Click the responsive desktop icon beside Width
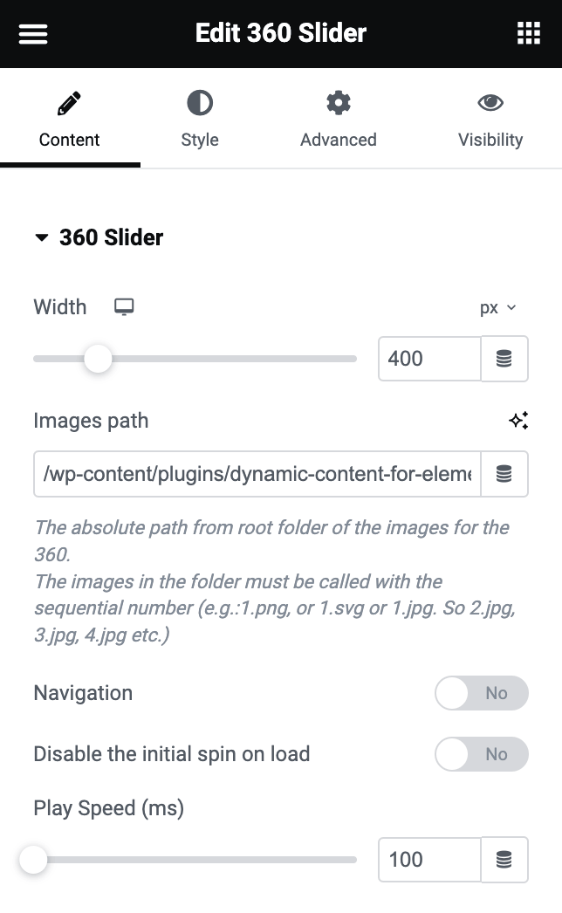The image size is (562, 913). (125, 307)
